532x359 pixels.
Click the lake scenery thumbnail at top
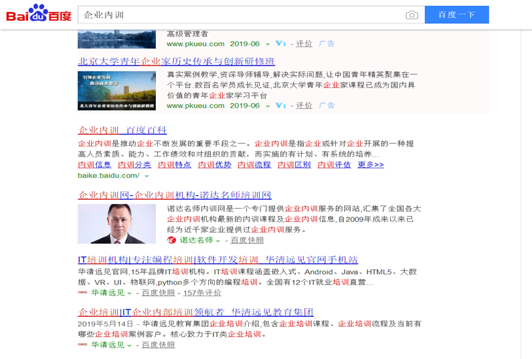pyautogui.click(x=116, y=39)
